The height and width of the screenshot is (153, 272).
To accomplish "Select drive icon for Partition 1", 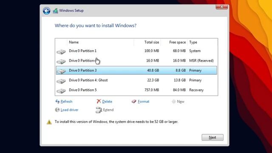I will pos(61,52).
